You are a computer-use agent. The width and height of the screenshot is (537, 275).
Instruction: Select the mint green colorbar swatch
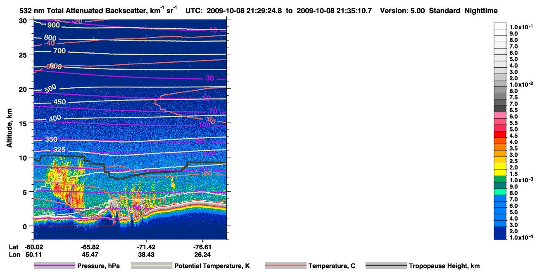(500, 192)
